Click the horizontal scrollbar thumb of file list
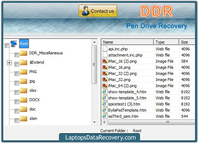Image resolution: width=199 pixels, height=144 pixels. [151, 122]
